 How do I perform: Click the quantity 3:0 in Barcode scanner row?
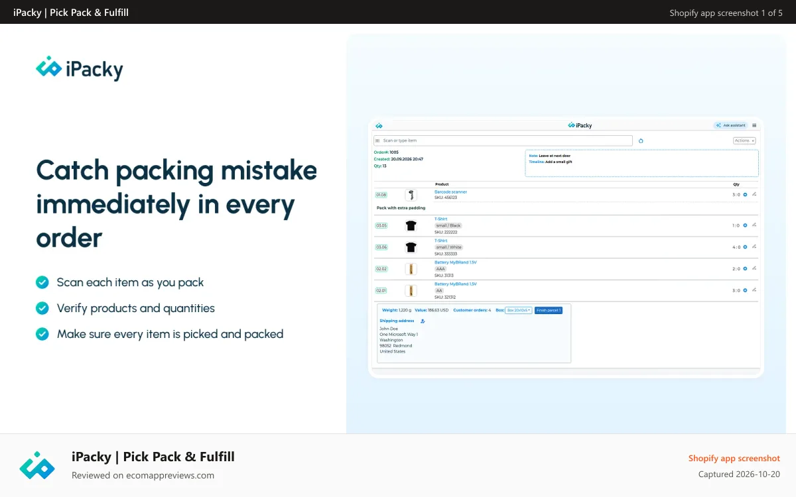(736, 195)
